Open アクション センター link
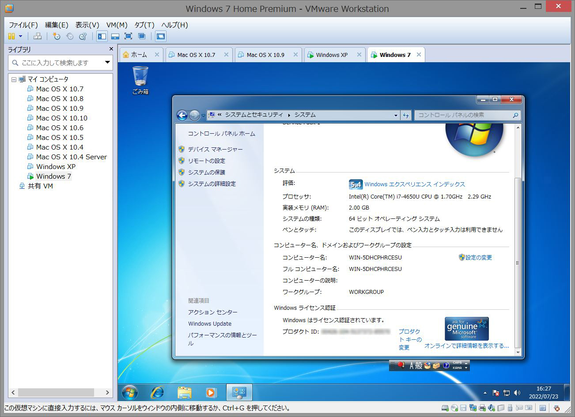Screen dimensions: 575x417 point(212,312)
